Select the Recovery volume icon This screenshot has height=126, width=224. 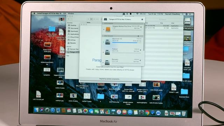[107, 62]
